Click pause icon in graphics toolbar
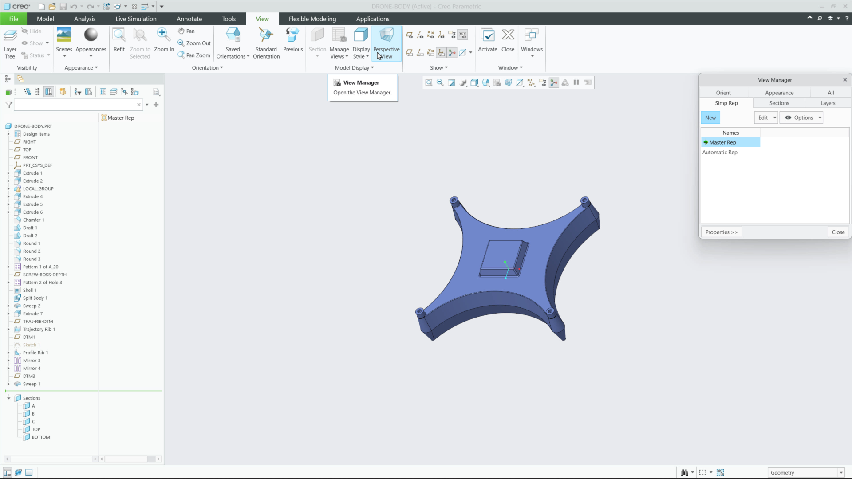852x479 pixels. pos(576,82)
